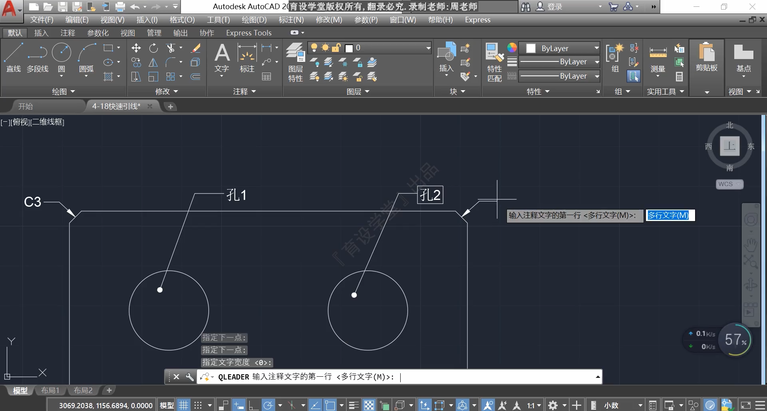This screenshot has width=767, height=411.
Task: Open the 小数 units dropdown in status bar
Action: [x=623, y=405]
